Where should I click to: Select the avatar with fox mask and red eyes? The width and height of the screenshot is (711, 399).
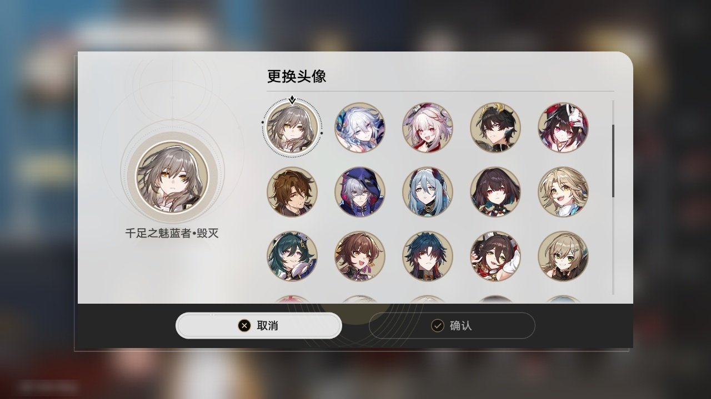[x=563, y=127]
